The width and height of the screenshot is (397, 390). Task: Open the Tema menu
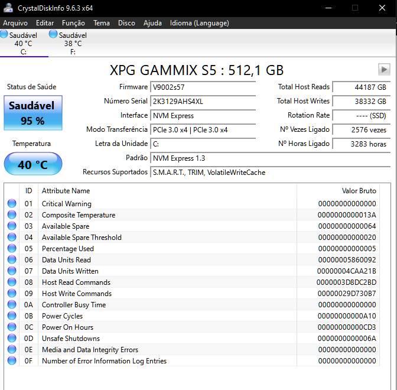(x=102, y=23)
